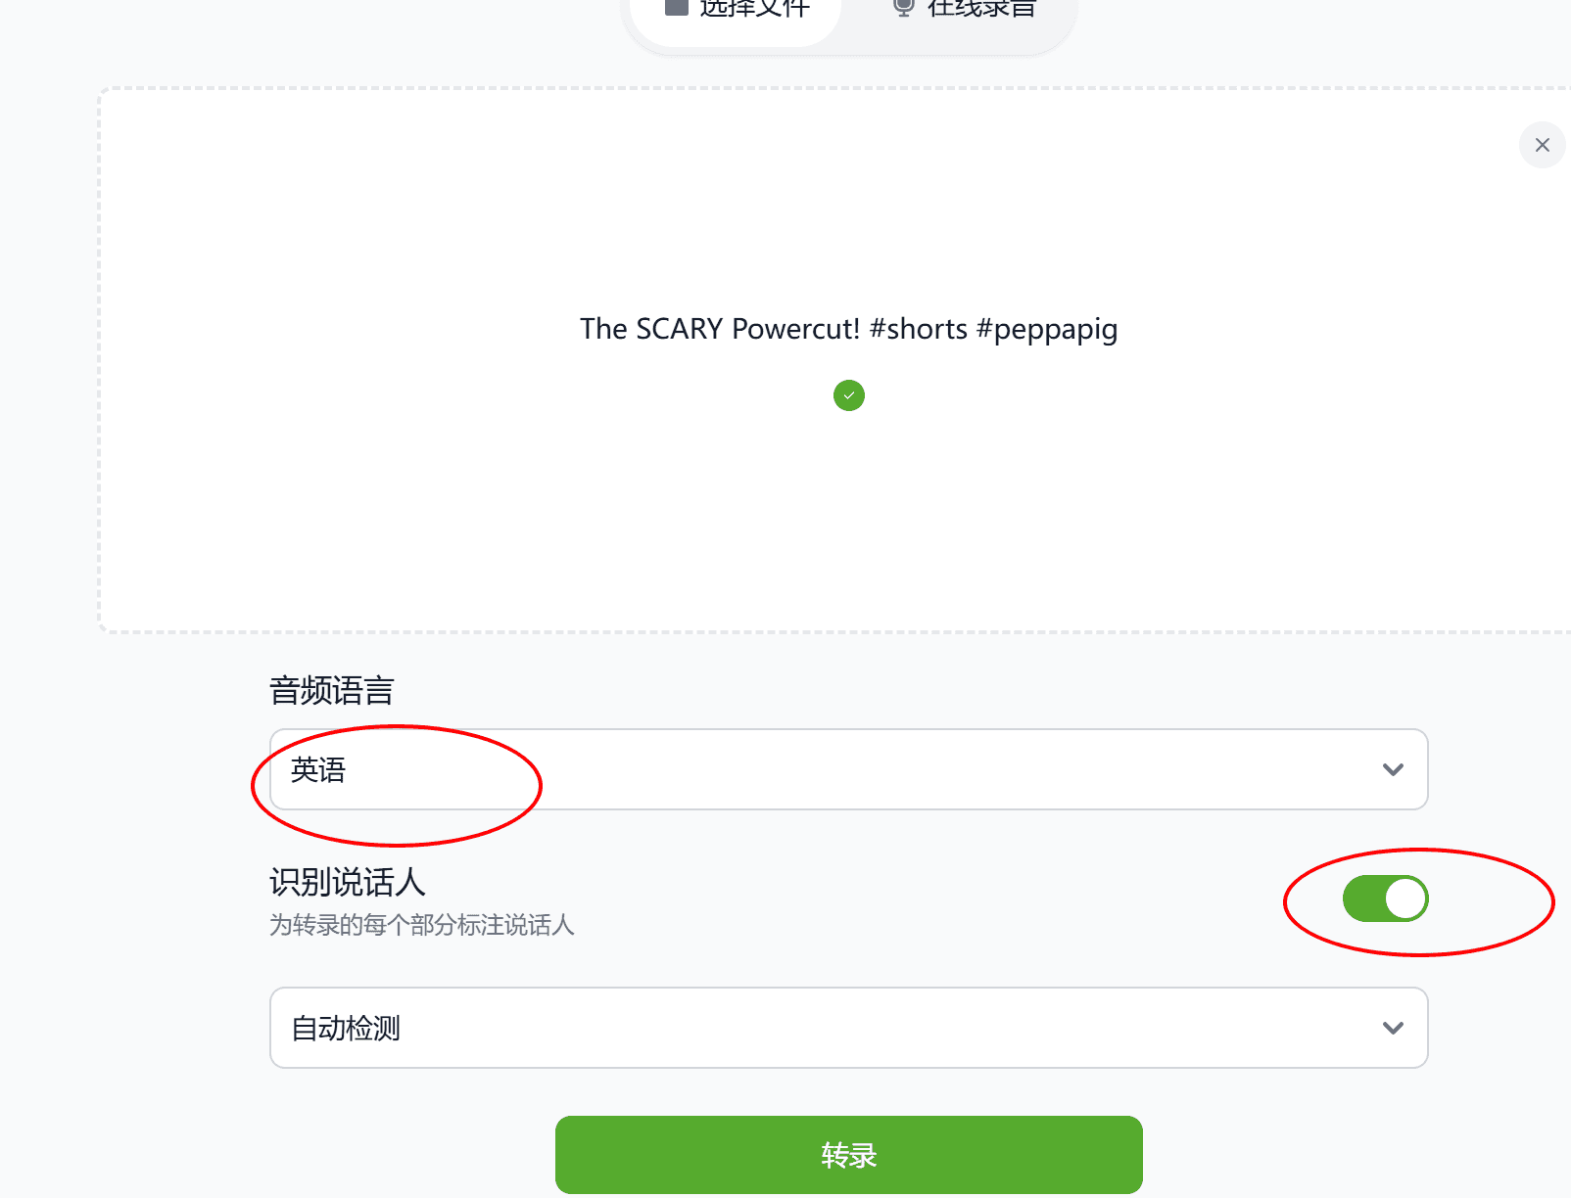The width and height of the screenshot is (1571, 1198).
Task: Open the 音频语言 language dropdown
Action: tap(848, 769)
